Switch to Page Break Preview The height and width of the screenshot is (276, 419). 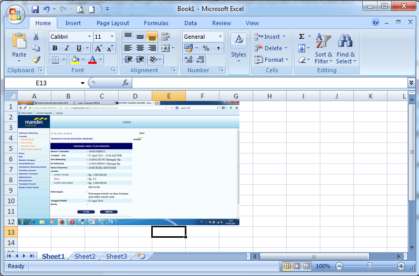307,266
